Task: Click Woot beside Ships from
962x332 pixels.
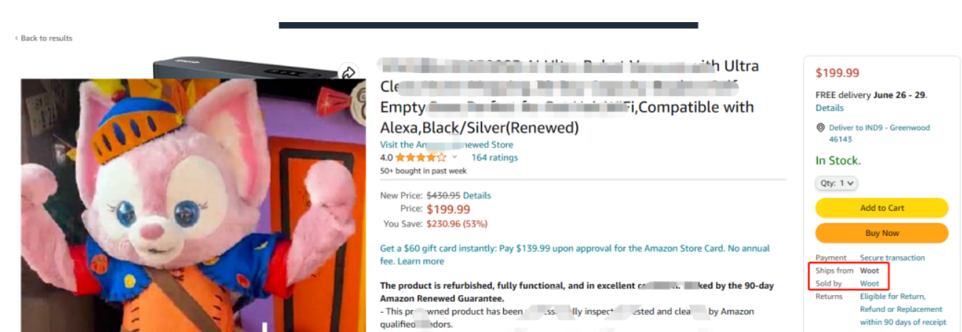Action: click(870, 271)
